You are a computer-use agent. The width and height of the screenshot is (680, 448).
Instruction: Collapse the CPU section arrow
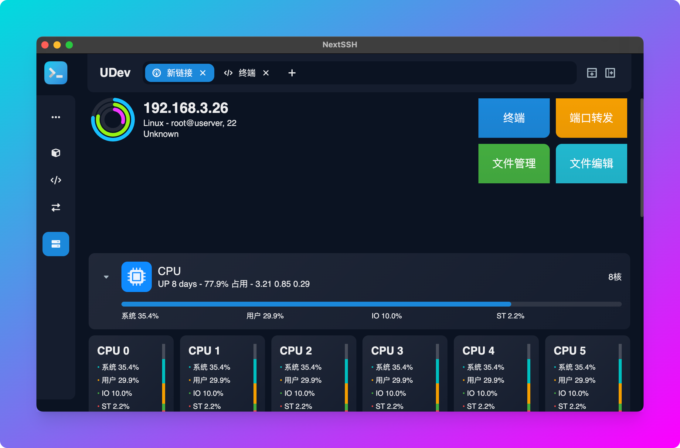106,277
